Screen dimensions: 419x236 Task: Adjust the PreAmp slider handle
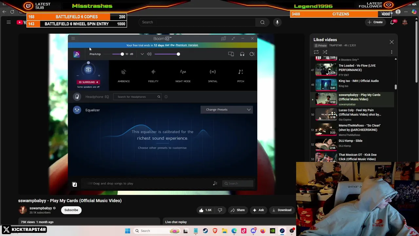click(122, 54)
